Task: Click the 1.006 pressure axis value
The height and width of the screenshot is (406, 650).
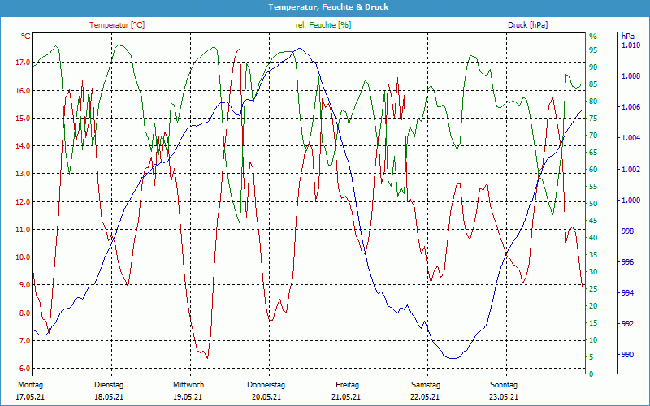Action: point(630,107)
